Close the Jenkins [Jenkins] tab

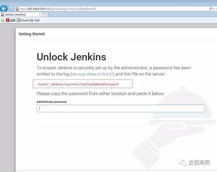click(40, 14)
